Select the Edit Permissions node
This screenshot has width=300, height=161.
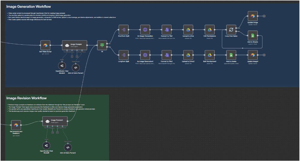click(x=210, y=30)
